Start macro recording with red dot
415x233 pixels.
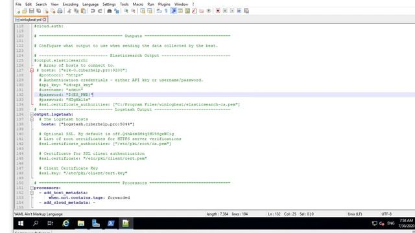click(218, 11)
